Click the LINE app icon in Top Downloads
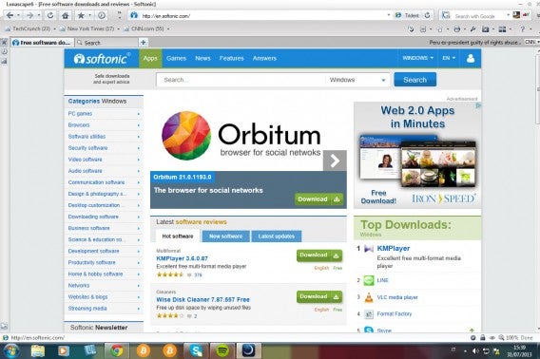 [x=369, y=280]
